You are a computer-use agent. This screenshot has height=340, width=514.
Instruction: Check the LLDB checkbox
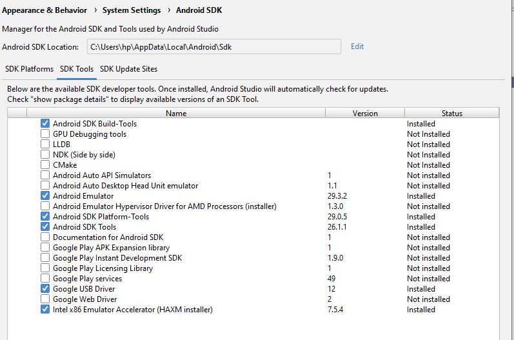tap(45, 145)
